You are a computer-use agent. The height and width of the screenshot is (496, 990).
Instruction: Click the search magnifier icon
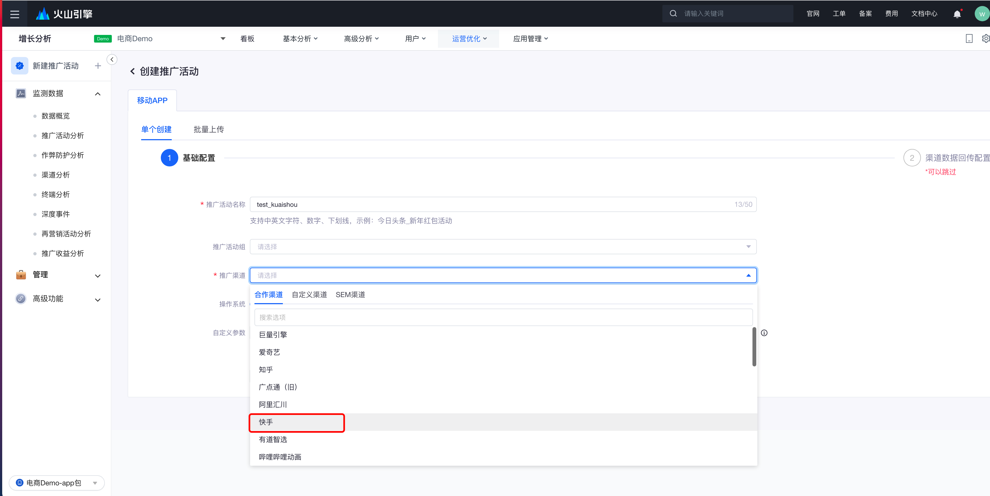pos(673,13)
